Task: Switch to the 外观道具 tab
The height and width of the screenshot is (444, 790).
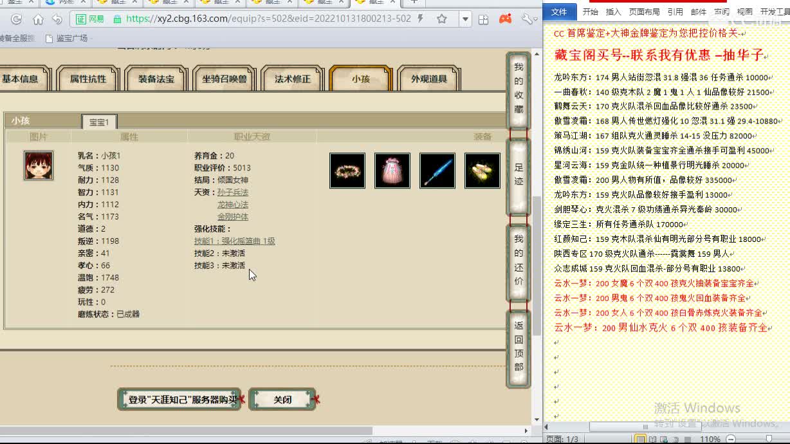Action: tap(429, 79)
